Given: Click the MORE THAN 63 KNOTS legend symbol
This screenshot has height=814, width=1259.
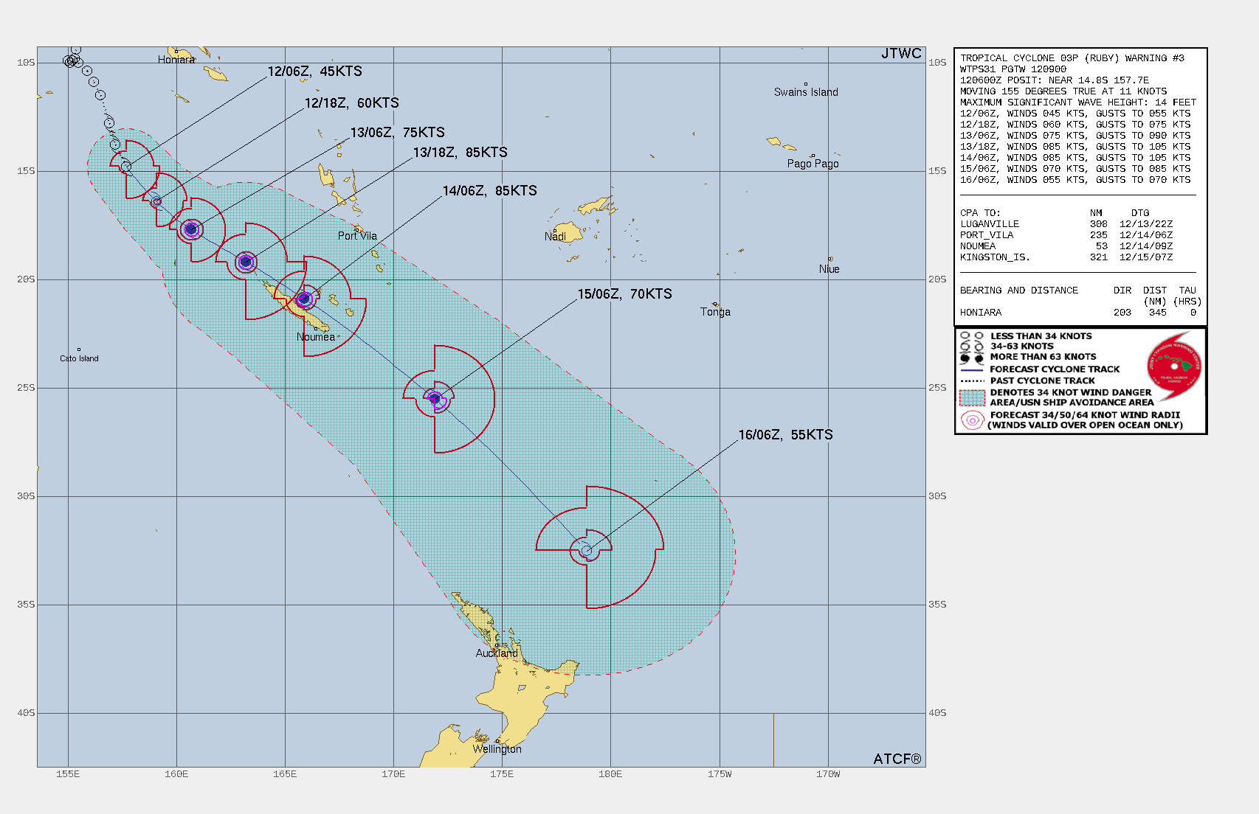Looking at the screenshot, I should [972, 358].
